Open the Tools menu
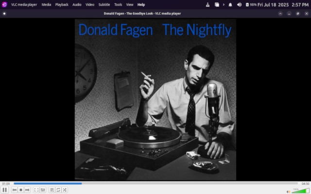 118,4
